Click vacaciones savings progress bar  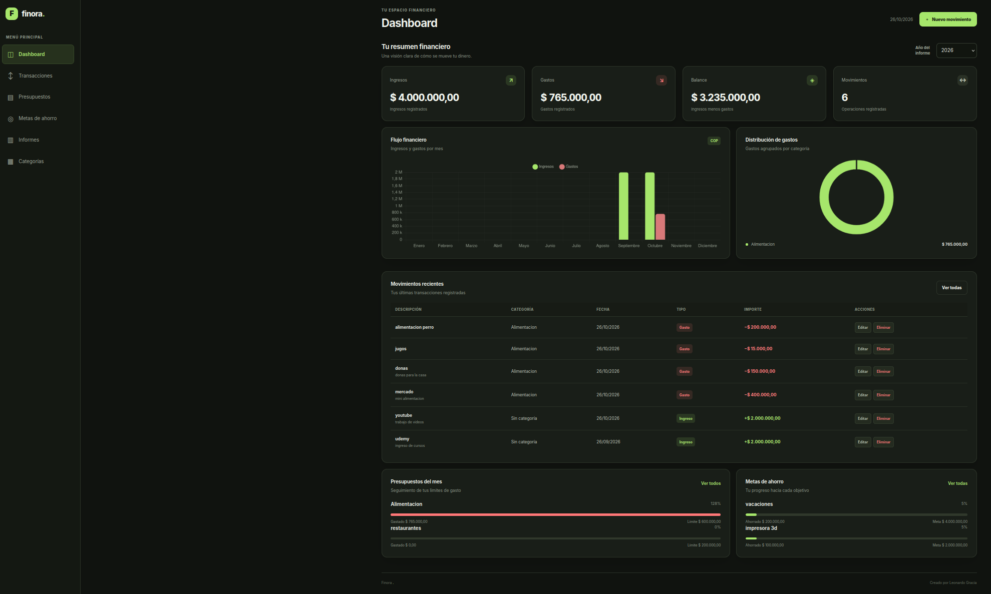[856, 514]
